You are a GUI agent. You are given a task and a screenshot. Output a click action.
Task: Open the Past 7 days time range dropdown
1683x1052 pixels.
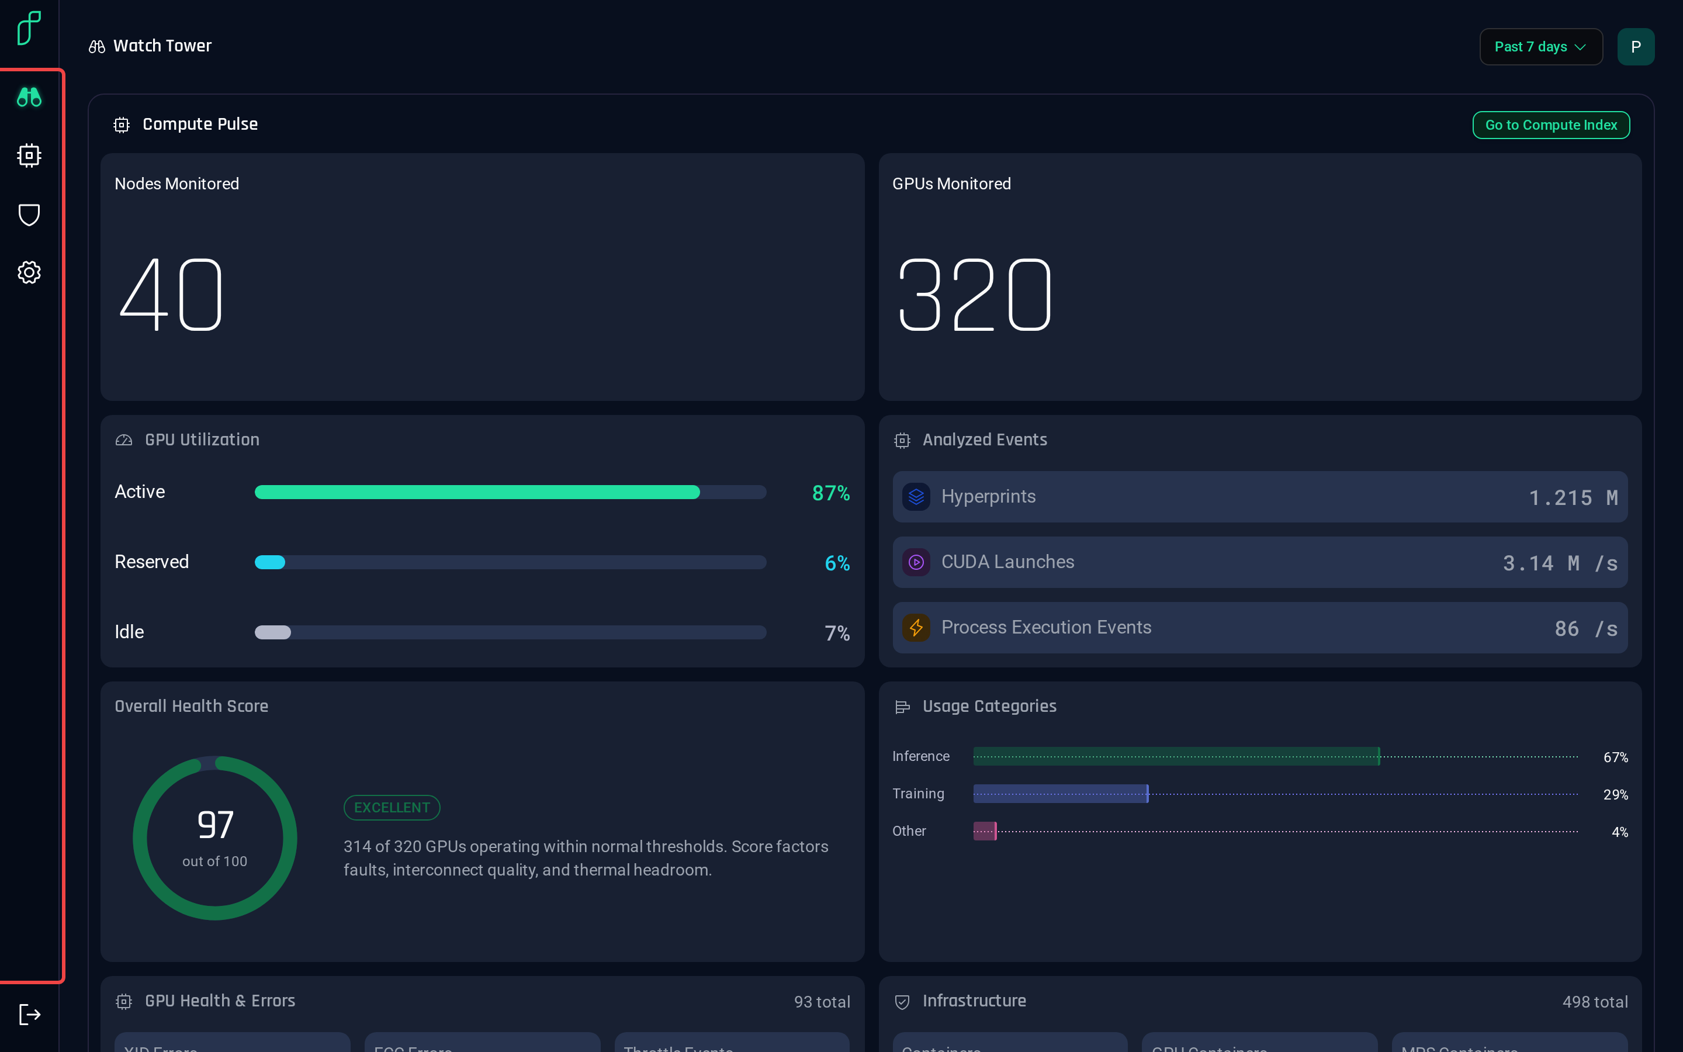click(x=1540, y=47)
